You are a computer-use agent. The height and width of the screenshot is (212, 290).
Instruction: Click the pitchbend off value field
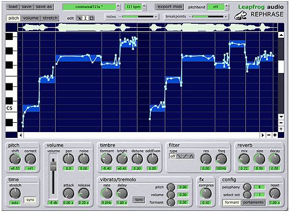216,7
